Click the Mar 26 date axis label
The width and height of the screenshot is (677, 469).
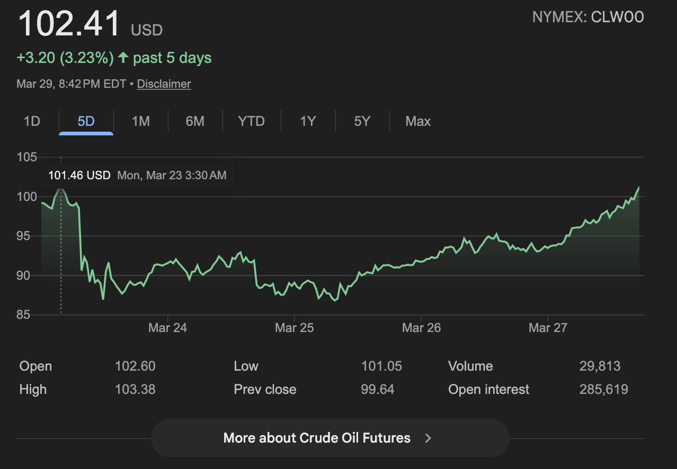421,328
